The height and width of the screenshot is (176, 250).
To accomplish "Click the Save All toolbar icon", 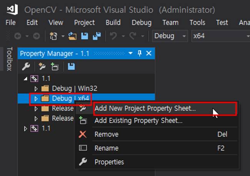I will tap(95, 36).
